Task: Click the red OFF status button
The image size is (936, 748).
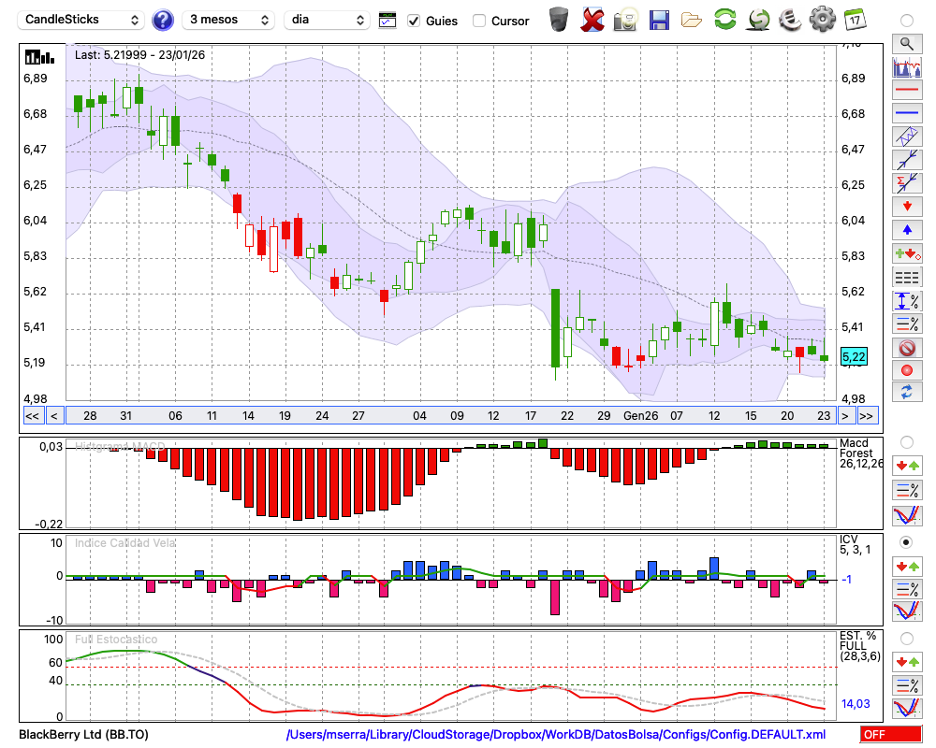Action: [x=890, y=735]
